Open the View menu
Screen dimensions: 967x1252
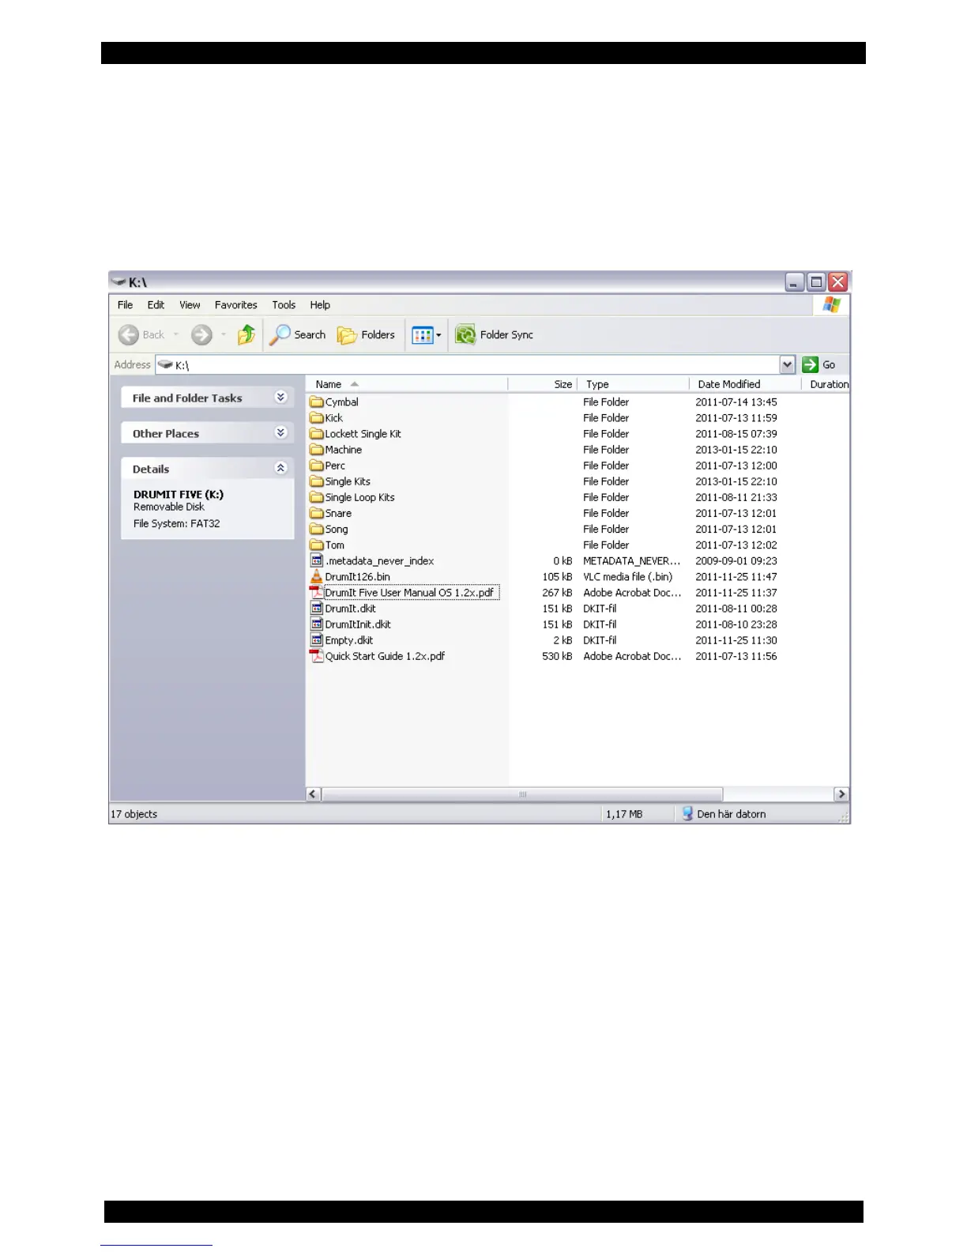tap(190, 305)
